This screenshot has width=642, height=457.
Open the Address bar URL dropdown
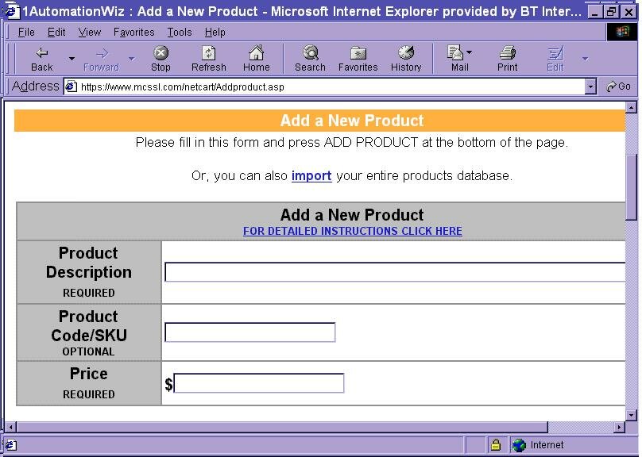pos(590,86)
